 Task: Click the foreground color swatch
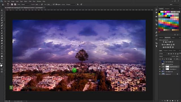click(x=1, y=65)
